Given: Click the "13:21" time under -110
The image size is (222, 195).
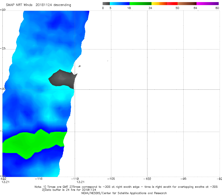Looking at the screenshot, I should click(x=80, y=182).
